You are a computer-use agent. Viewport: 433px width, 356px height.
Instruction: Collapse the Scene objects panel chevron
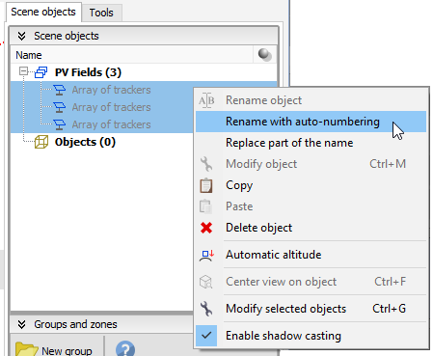[x=21, y=36]
